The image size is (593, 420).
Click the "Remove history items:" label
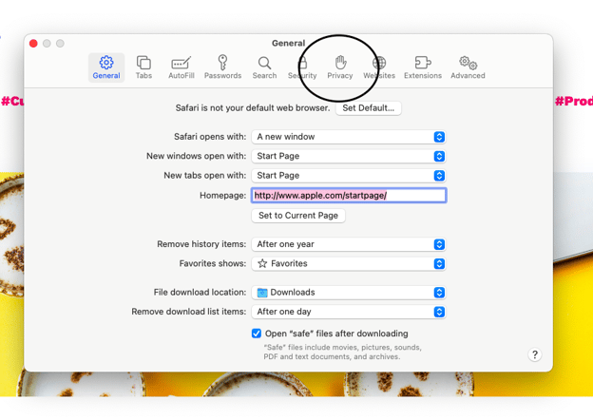pyautogui.click(x=201, y=244)
